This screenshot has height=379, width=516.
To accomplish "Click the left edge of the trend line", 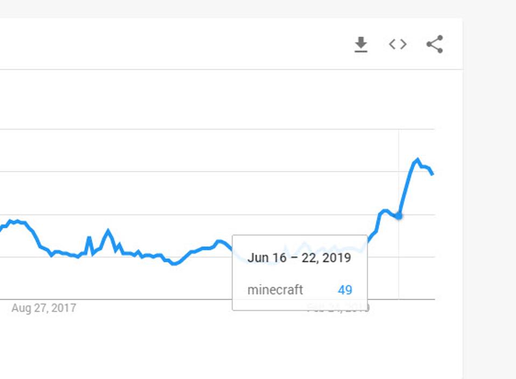I will [2, 228].
